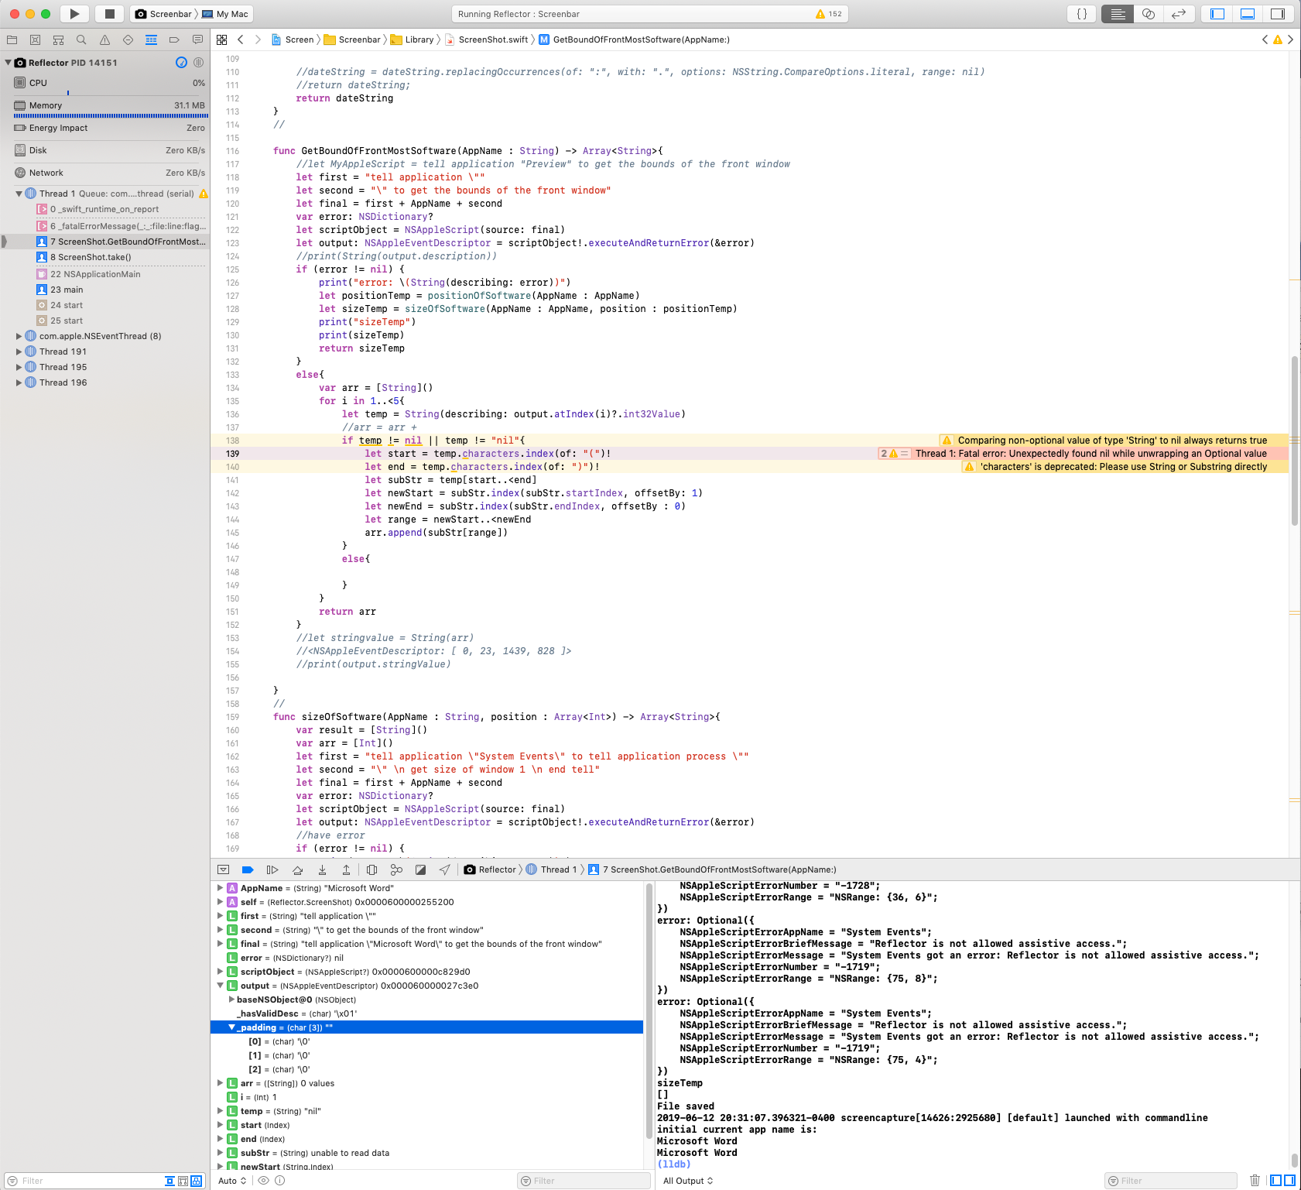
Task: Open the Breakpoint navigator icon
Action: (x=174, y=39)
